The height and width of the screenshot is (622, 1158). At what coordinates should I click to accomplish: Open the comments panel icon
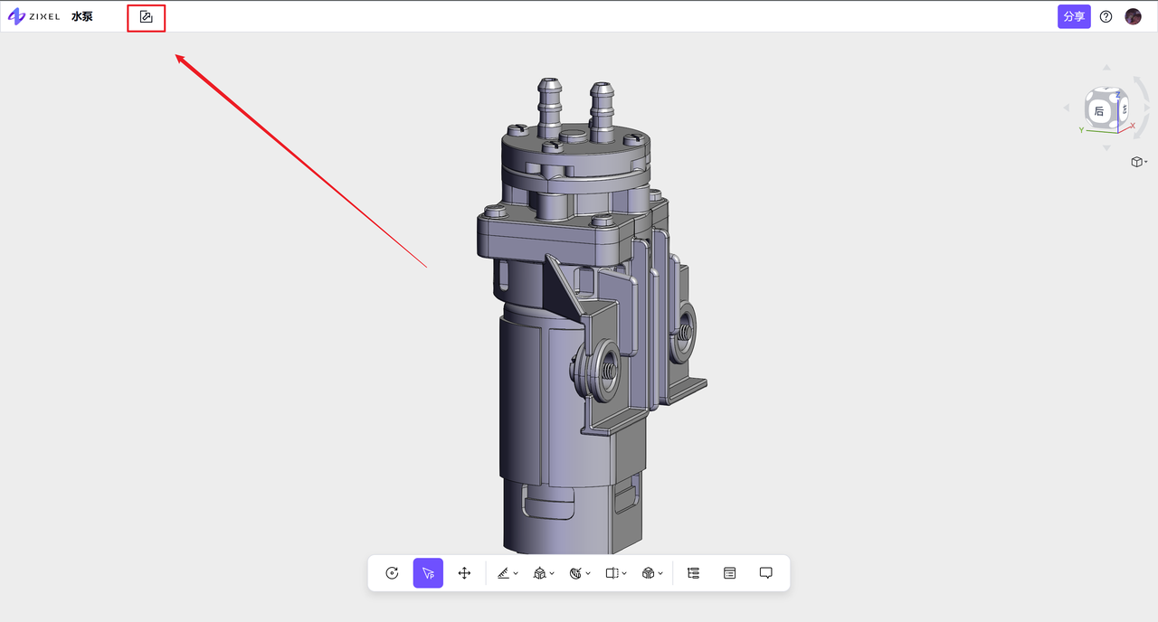click(766, 573)
